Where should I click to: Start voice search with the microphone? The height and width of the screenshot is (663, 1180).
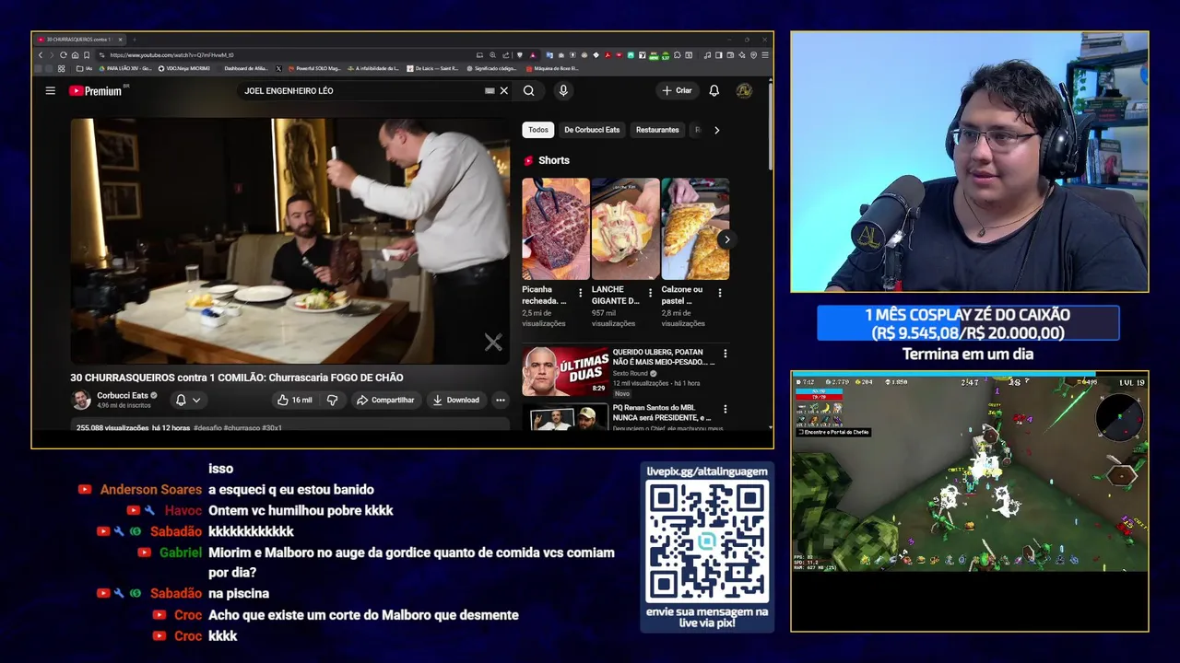(x=563, y=91)
